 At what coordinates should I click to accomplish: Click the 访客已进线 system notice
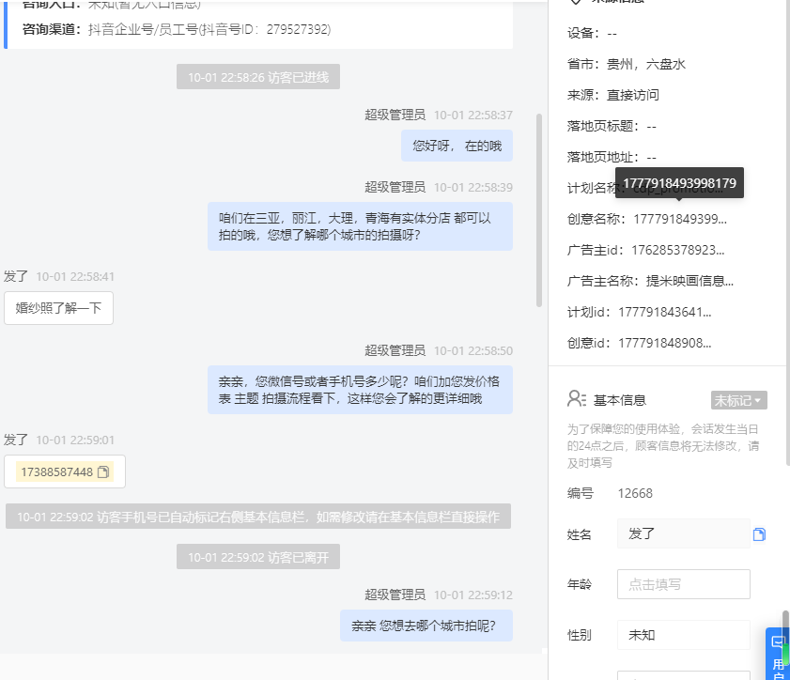coord(258,77)
